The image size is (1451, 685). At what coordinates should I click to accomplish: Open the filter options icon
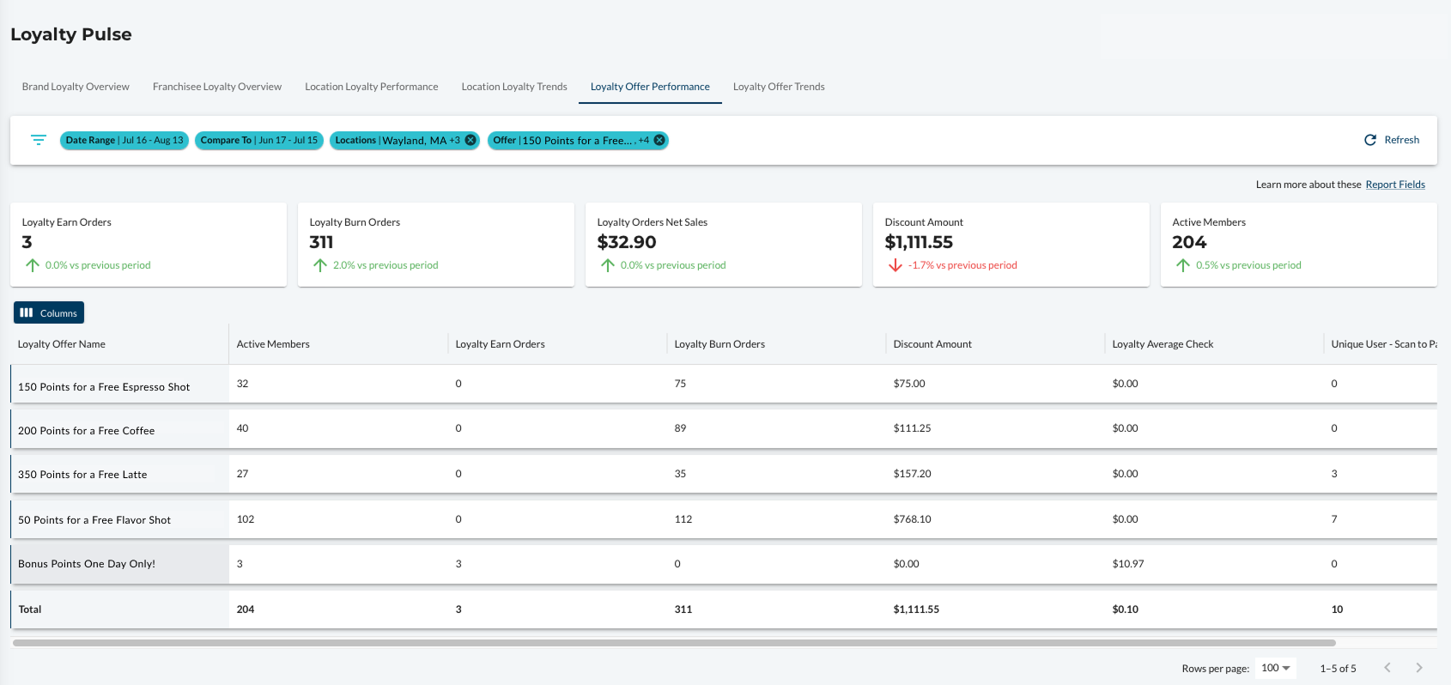tap(39, 140)
